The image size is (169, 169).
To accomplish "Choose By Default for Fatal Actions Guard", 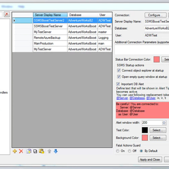I will pos(141,151).
